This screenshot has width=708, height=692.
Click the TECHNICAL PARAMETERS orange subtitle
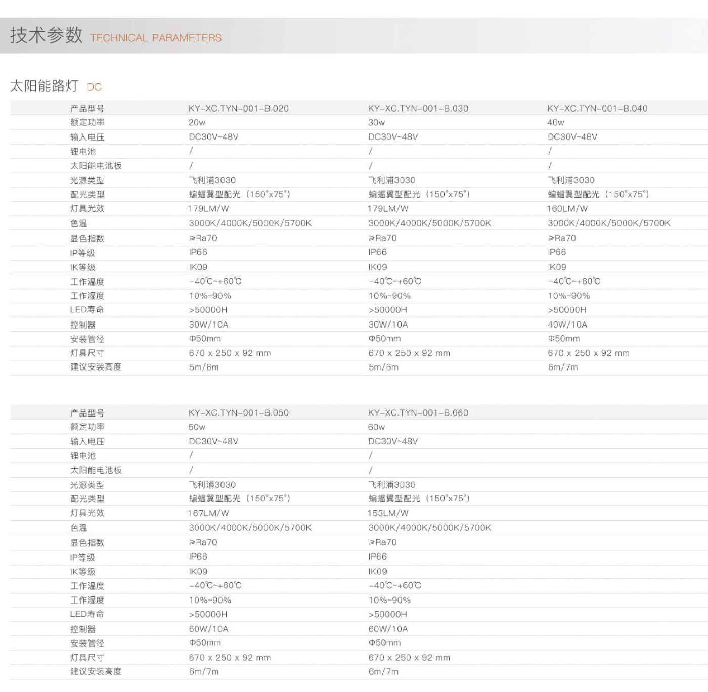(x=155, y=38)
